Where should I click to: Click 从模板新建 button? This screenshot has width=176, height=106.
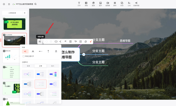(x=12, y=13)
